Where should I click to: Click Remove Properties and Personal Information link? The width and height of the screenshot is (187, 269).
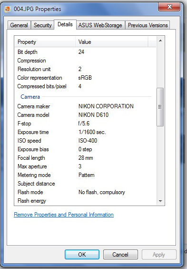[64, 215]
